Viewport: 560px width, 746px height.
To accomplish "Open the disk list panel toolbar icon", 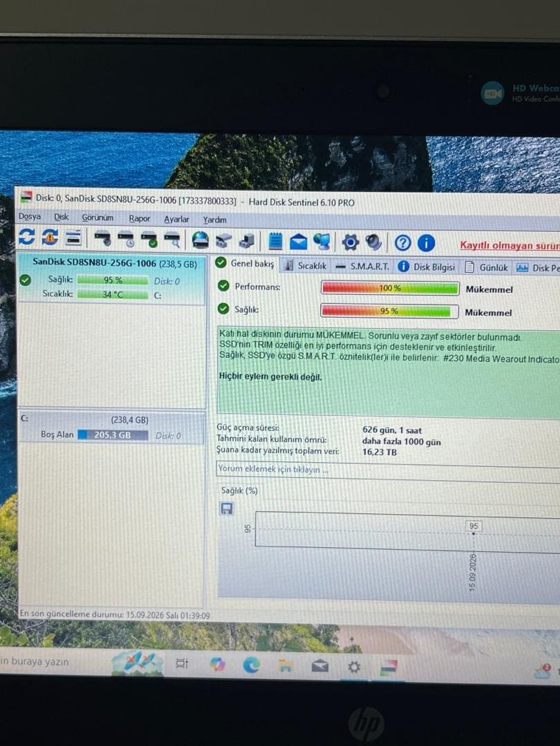I will (73, 238).
